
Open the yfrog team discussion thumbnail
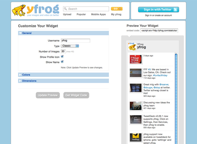pyautogui.click(x=136, y=106)
